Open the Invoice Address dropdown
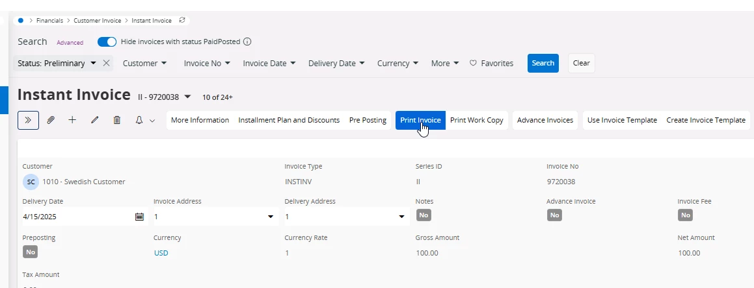The image size is (754, 288). click(x=271, y=217)
